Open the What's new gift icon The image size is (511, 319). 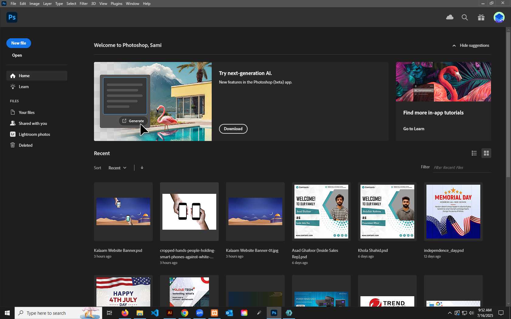click(x=481, y=17)
